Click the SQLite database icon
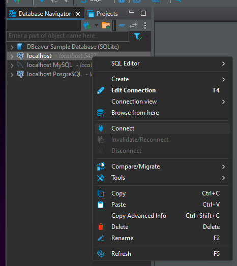 click(x=20, y=47)
